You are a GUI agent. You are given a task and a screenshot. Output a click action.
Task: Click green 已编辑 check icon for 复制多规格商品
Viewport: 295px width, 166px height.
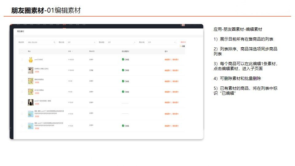tap(123, 81)
